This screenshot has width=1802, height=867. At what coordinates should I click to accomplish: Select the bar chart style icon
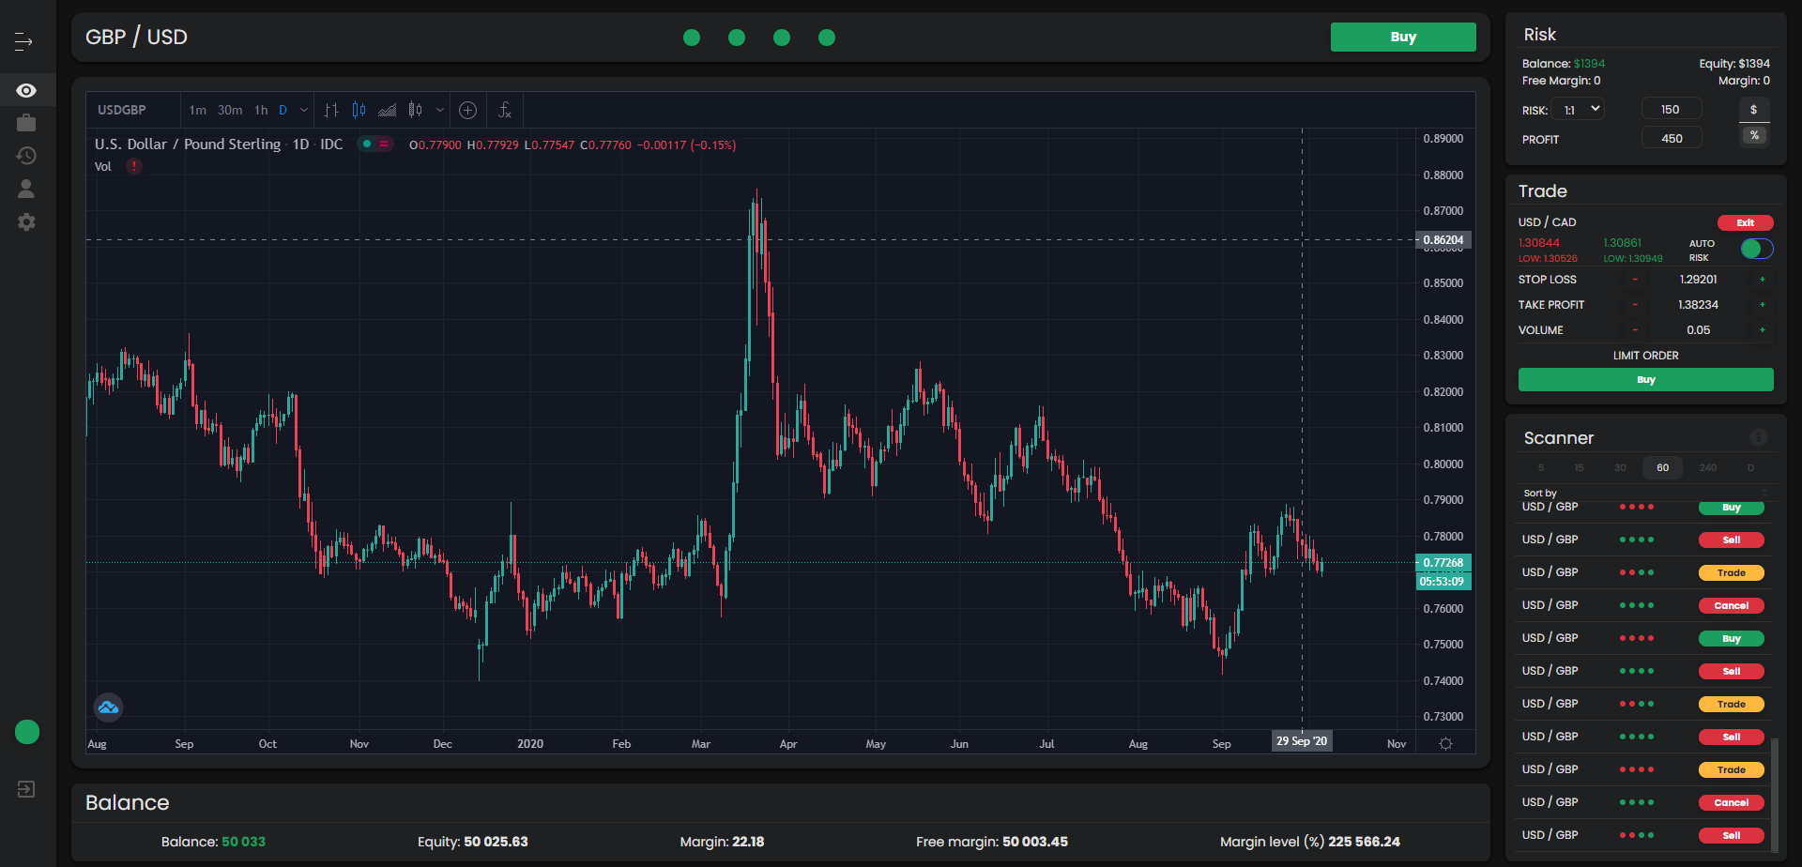(330, 110)
